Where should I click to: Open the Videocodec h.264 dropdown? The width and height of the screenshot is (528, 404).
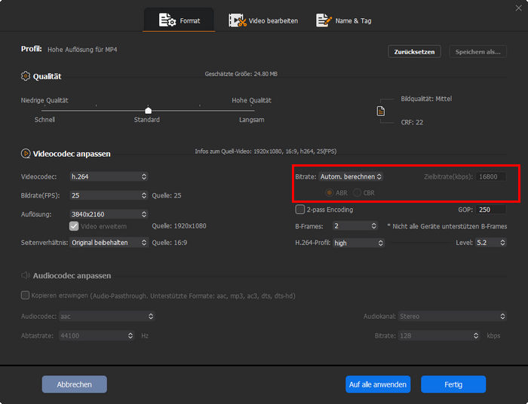pyautogui.click(x=109, y=176)
